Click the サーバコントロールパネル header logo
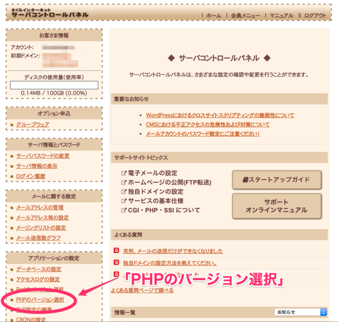The width and height of the screenshot is (338, 322). tap(50, 13)
